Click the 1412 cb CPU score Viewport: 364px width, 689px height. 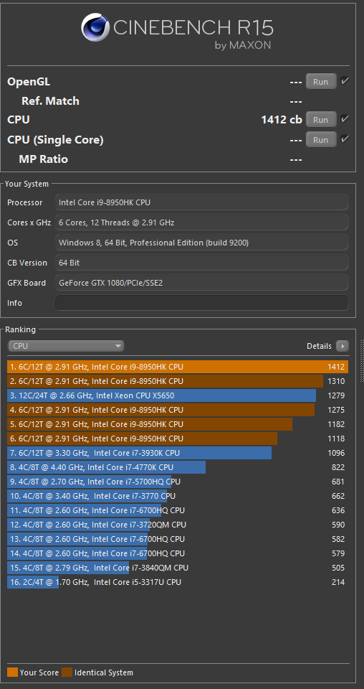click(282, 120)
